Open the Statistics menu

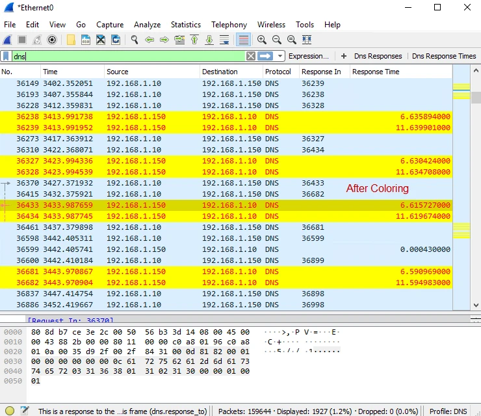pyautogui.click(x=185, y=25)
